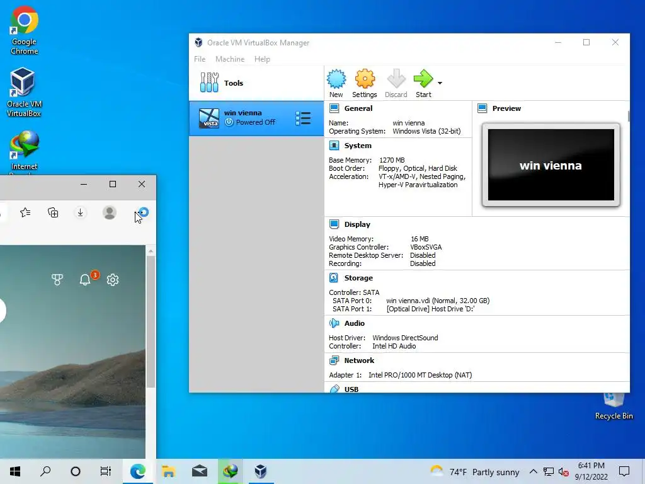Click the win vienna preview thumbnail
645x484 pixels.
[551, 164]
